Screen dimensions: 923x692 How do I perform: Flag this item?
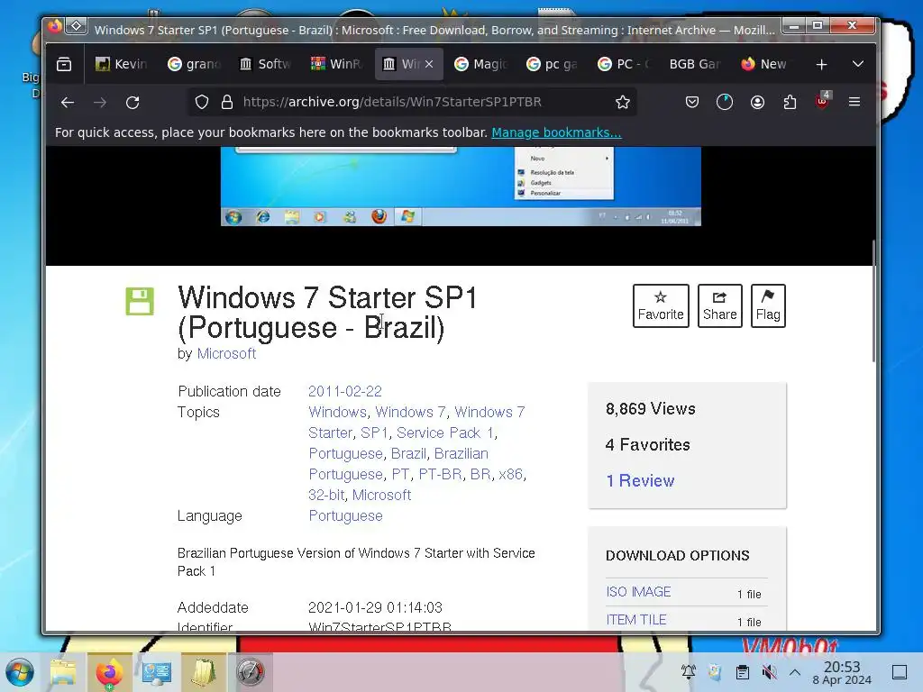768,306
